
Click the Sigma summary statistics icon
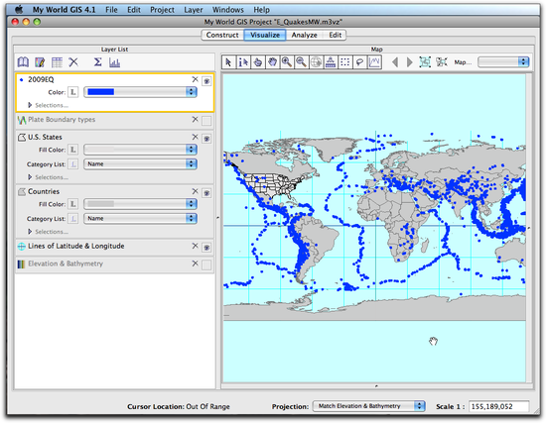click(x=98, y=62)
